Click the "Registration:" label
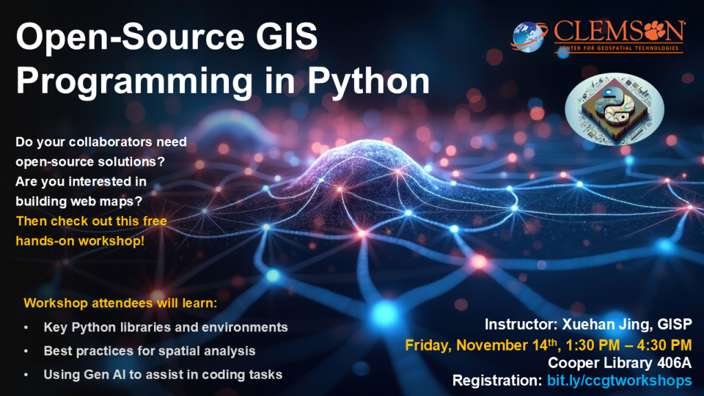 [x=498, y=380]
